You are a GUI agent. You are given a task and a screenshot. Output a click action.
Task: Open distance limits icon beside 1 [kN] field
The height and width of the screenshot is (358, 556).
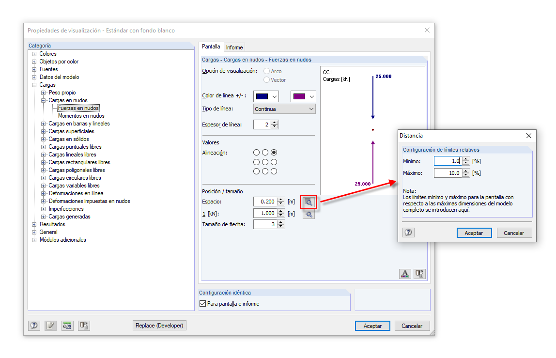(309, 214)
